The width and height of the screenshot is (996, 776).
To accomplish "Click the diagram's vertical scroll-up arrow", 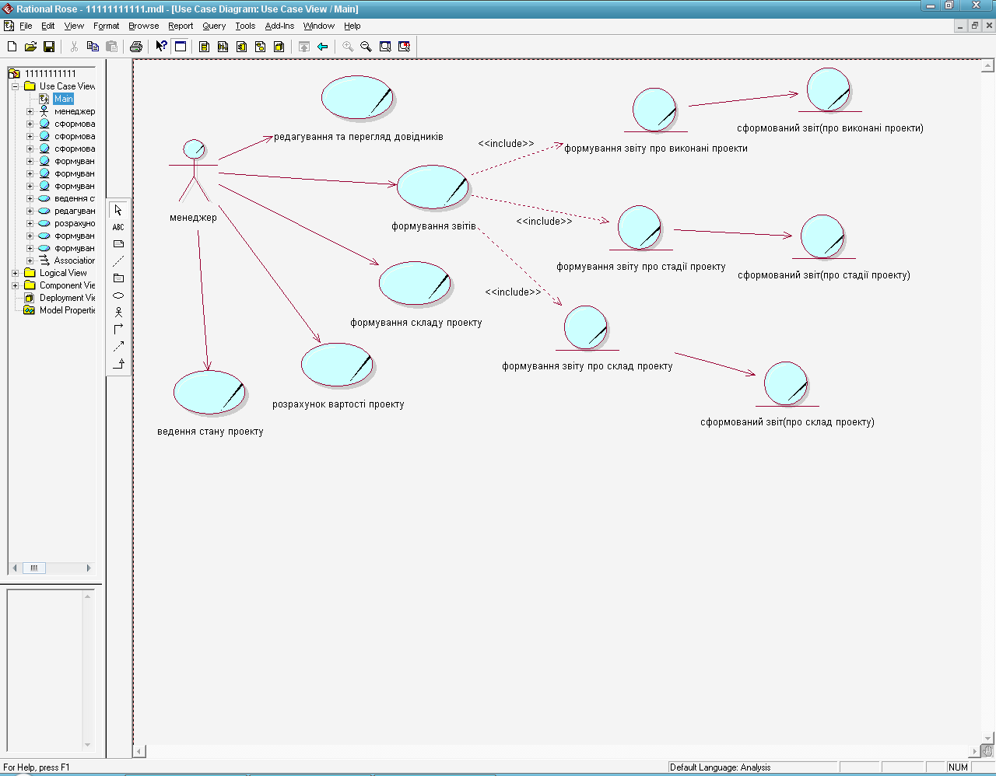I will click(x=988, y=66).
